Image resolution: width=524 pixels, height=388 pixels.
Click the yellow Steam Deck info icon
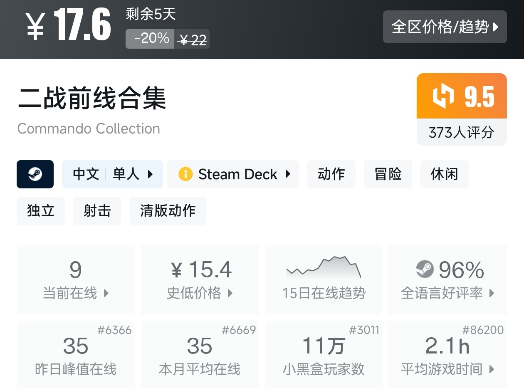coord(185,174)
